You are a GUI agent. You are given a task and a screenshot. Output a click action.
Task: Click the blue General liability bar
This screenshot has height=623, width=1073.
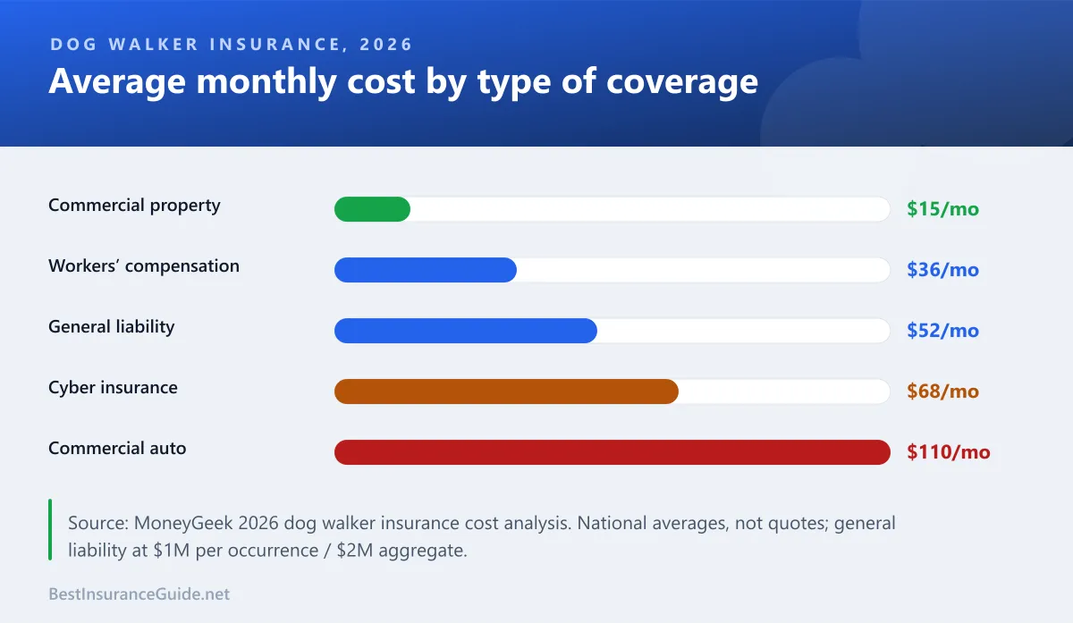point(466,331)
